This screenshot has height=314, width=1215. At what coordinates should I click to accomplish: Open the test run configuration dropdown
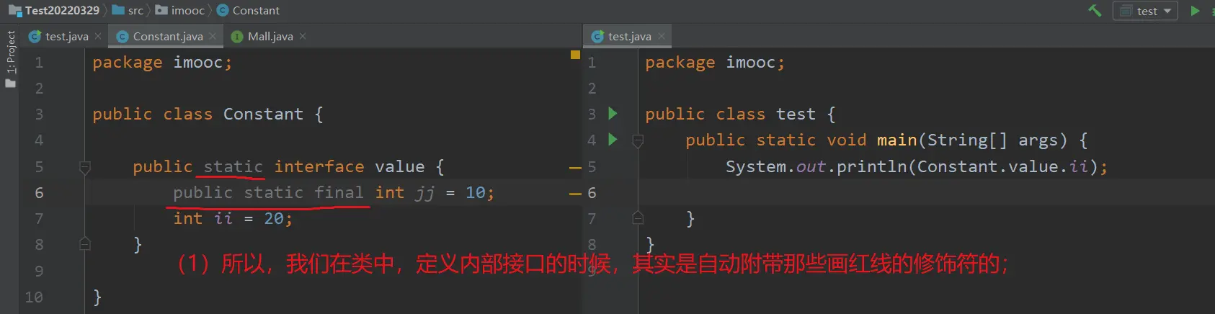tap(1146, 11)
